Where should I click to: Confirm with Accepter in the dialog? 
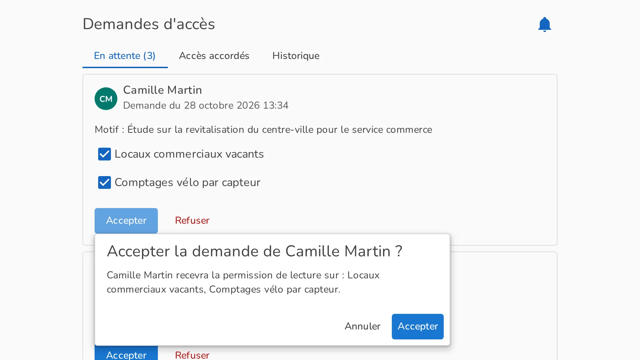418,326
